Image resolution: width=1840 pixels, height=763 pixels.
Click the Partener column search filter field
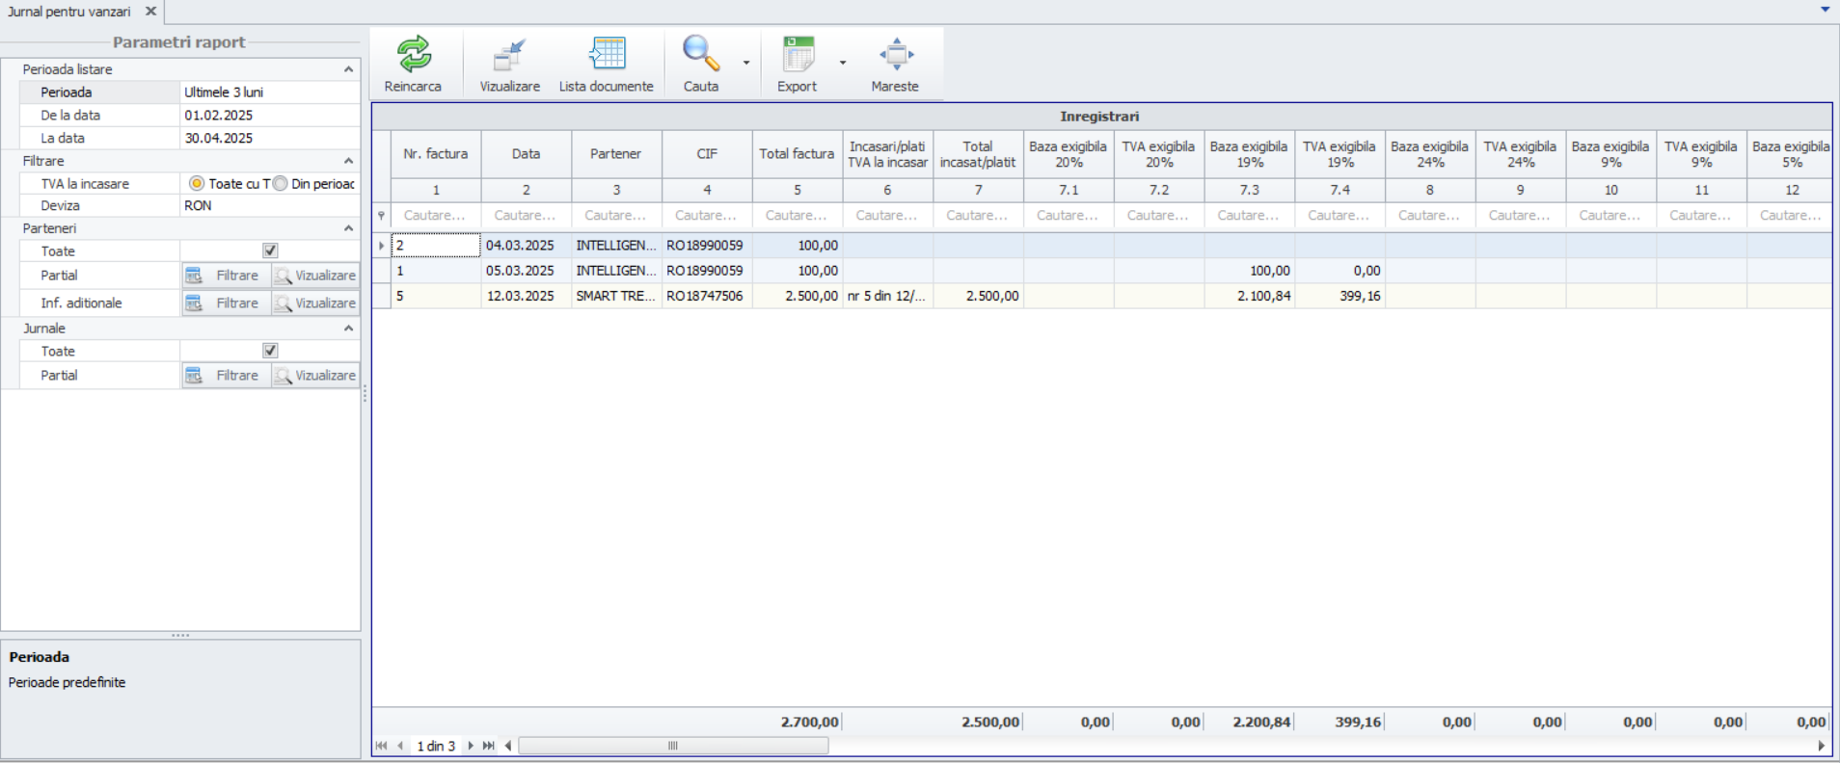pos(616,216)
